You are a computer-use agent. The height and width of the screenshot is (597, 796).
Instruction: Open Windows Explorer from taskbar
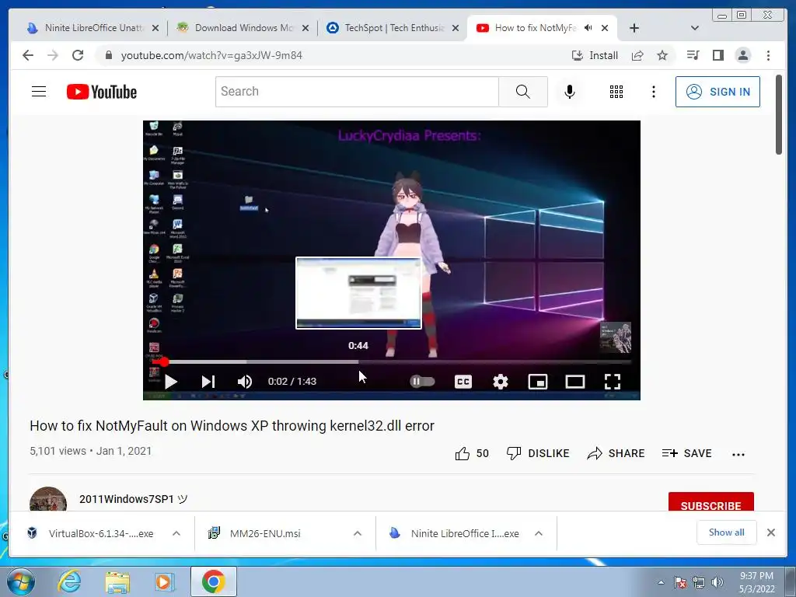pos(117,582)
